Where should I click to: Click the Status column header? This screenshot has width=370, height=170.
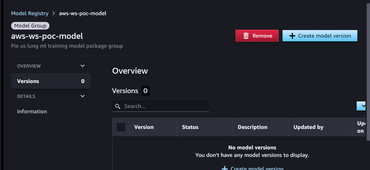coord(190,127)
